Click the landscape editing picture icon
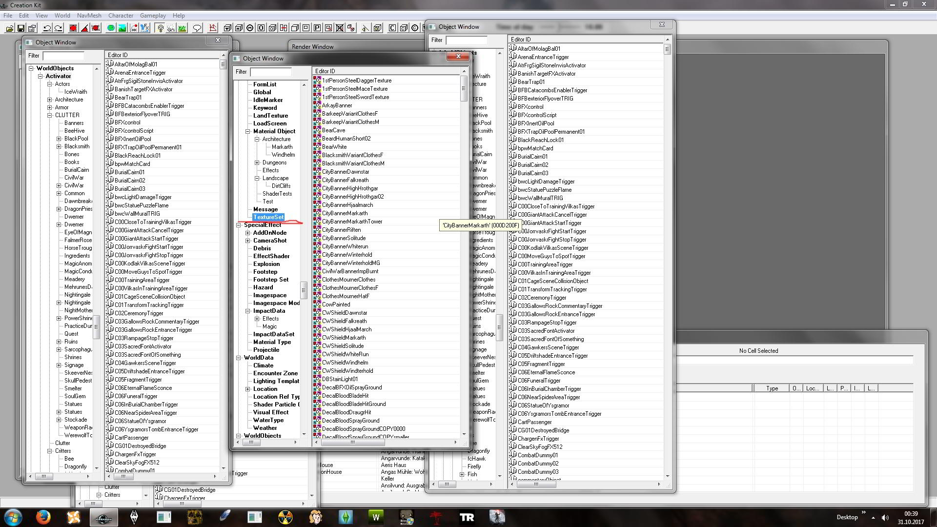The width and height of the screenshot is (937, 527). click(x=122, y=28)
